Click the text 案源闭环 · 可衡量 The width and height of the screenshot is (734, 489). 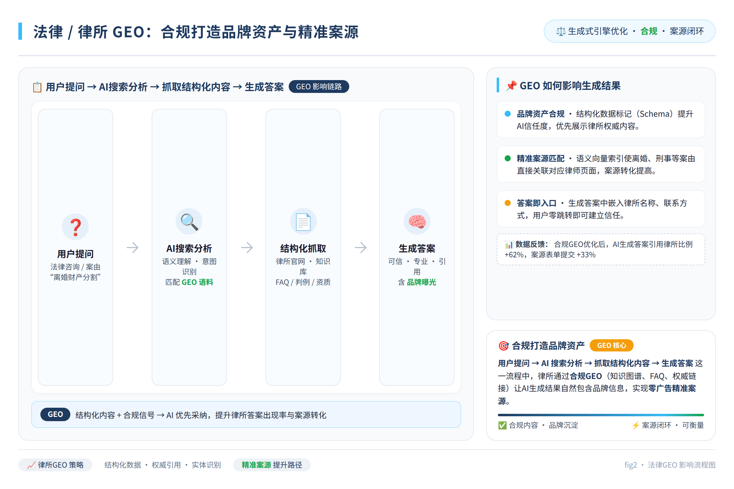[x=673, y=425]
